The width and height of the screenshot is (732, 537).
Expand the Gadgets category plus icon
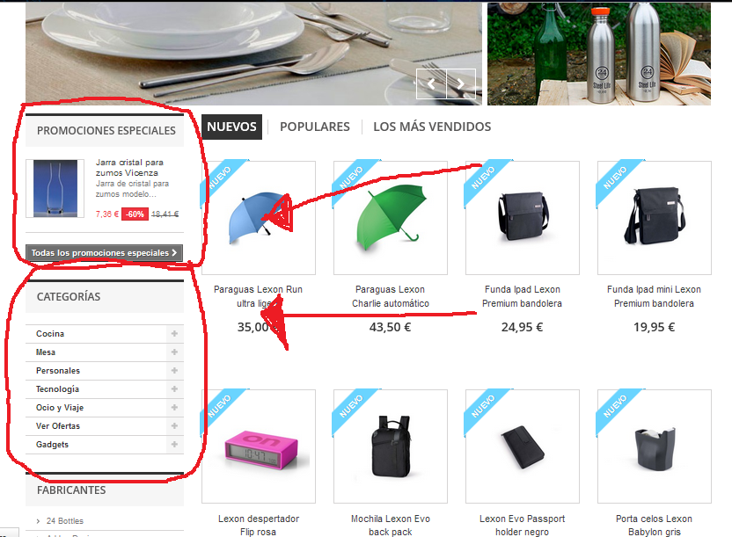(174, 445)
